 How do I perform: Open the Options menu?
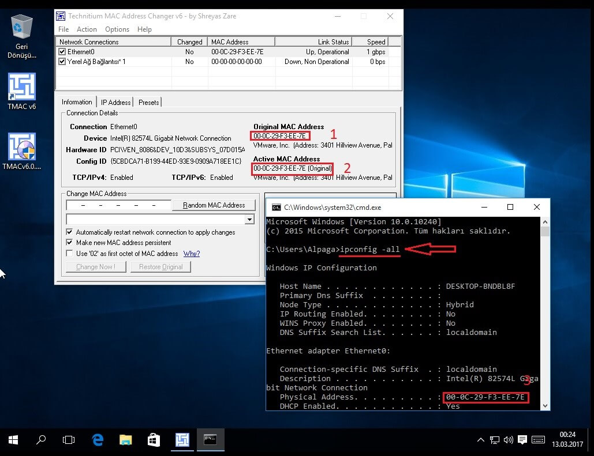117,29
